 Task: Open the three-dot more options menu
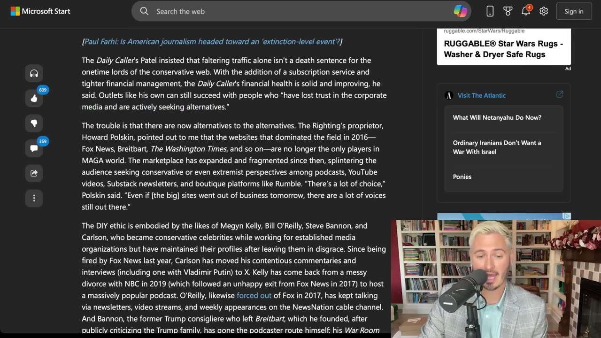(x=34, y=198)
